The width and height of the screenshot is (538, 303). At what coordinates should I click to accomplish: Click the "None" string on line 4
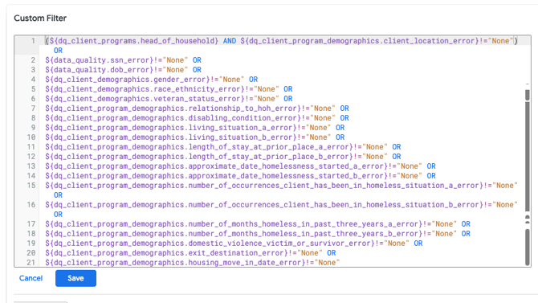coord(231,80)
